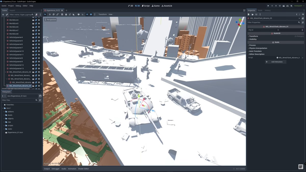306x172 pixels.
Task: Activate the Ruler tool in the toolbar
Action: (74, 14)
